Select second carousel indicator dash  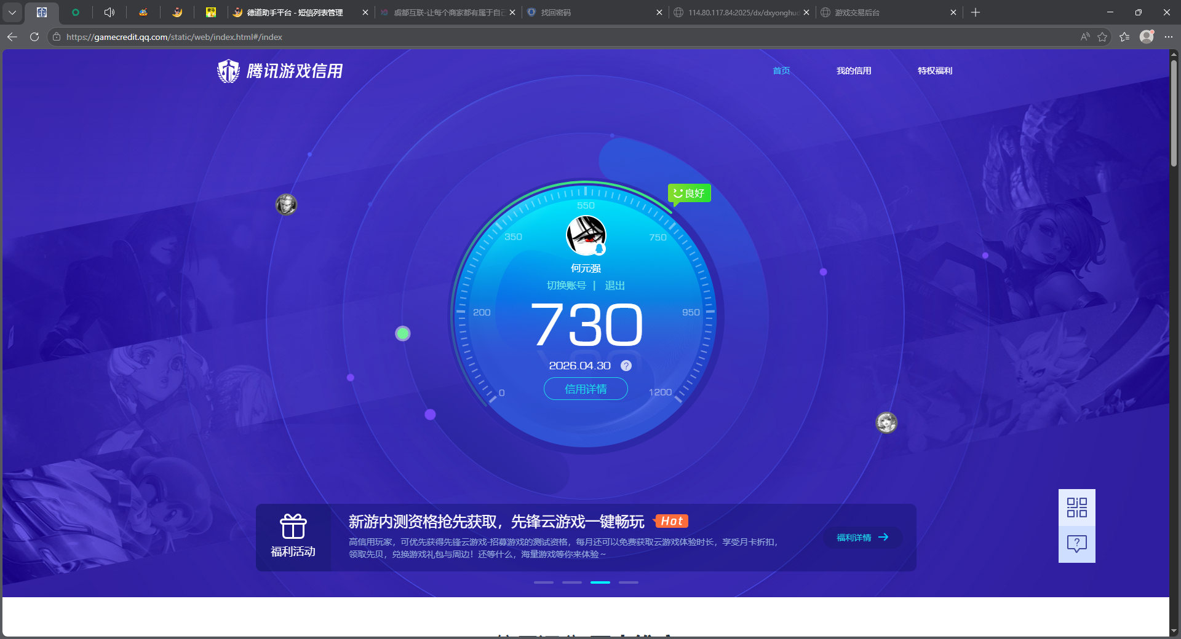click(572, 582)
